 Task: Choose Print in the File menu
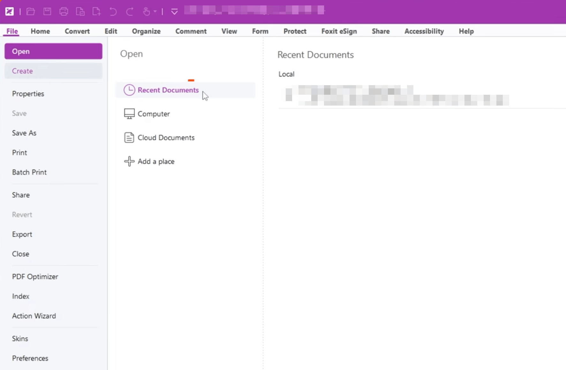(x=19, y=152)
